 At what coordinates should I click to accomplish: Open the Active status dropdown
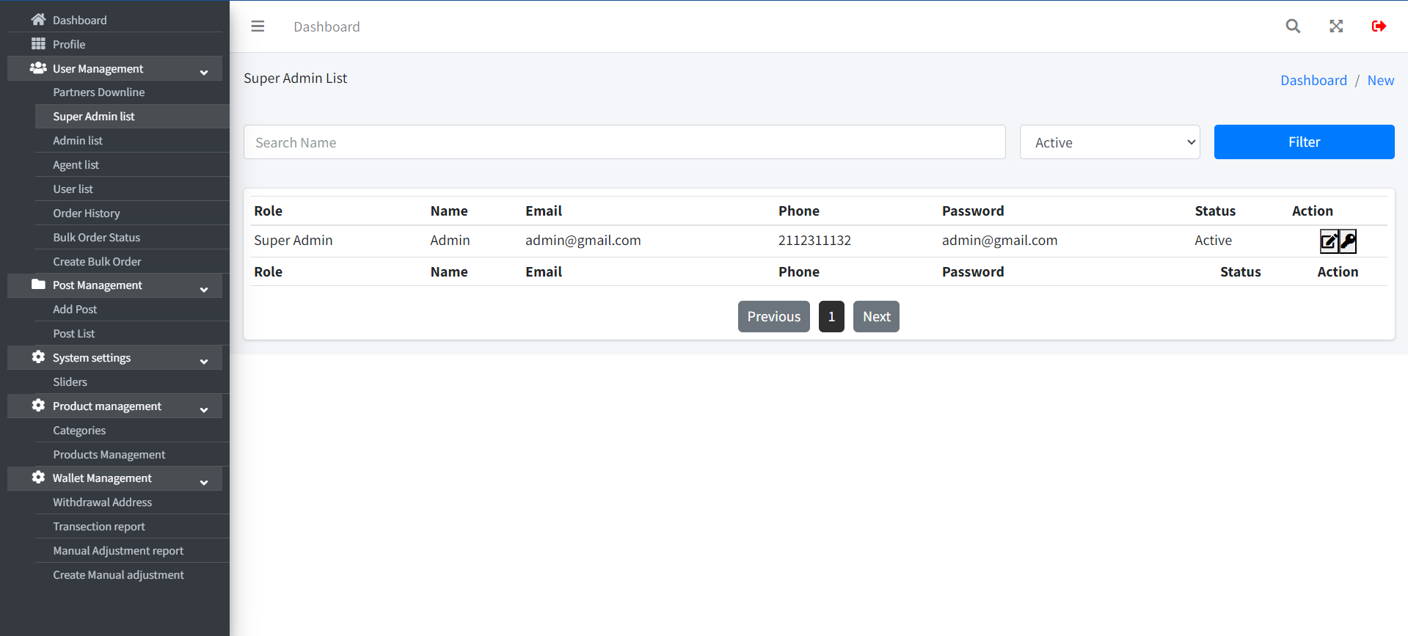1109,142
